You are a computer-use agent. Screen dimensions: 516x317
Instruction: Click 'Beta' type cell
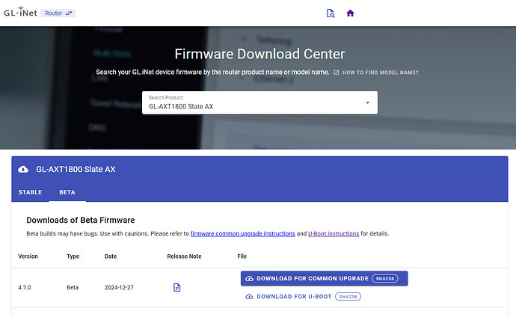coord(73,287)
